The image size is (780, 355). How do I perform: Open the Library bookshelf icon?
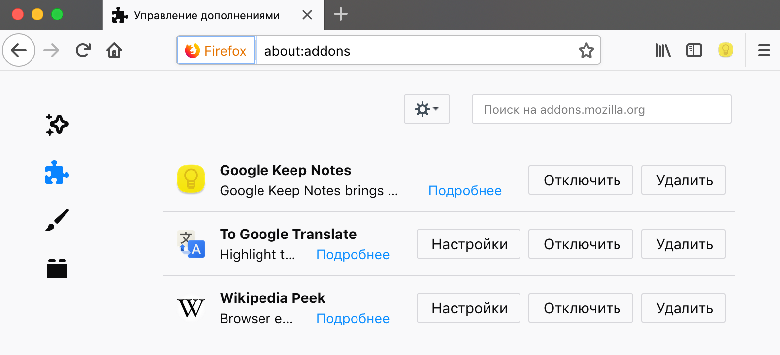pos(663,50)
